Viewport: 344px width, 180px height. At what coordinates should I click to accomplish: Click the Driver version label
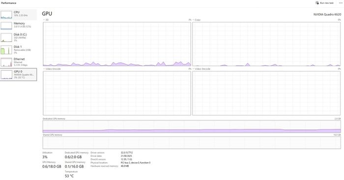[97, 152]
